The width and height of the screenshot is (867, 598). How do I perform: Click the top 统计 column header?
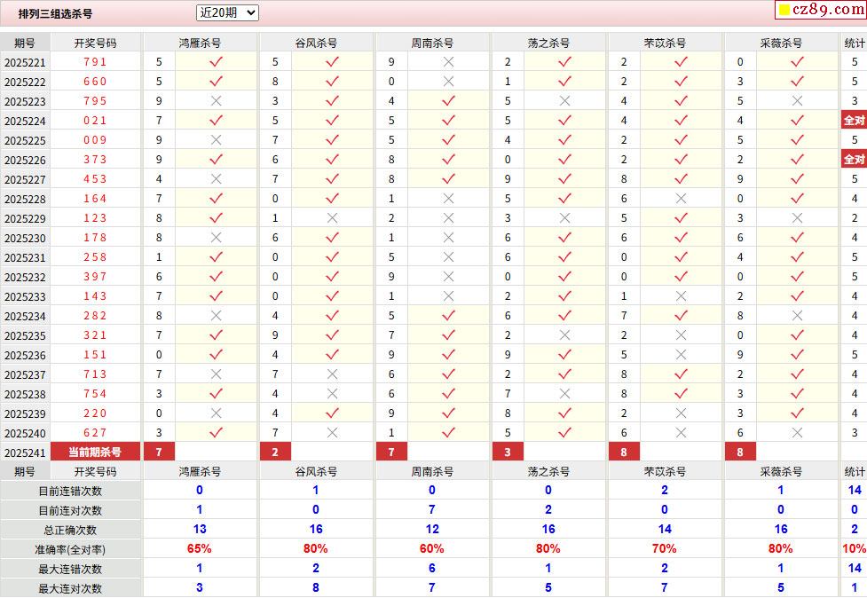(x=855, y=43)
